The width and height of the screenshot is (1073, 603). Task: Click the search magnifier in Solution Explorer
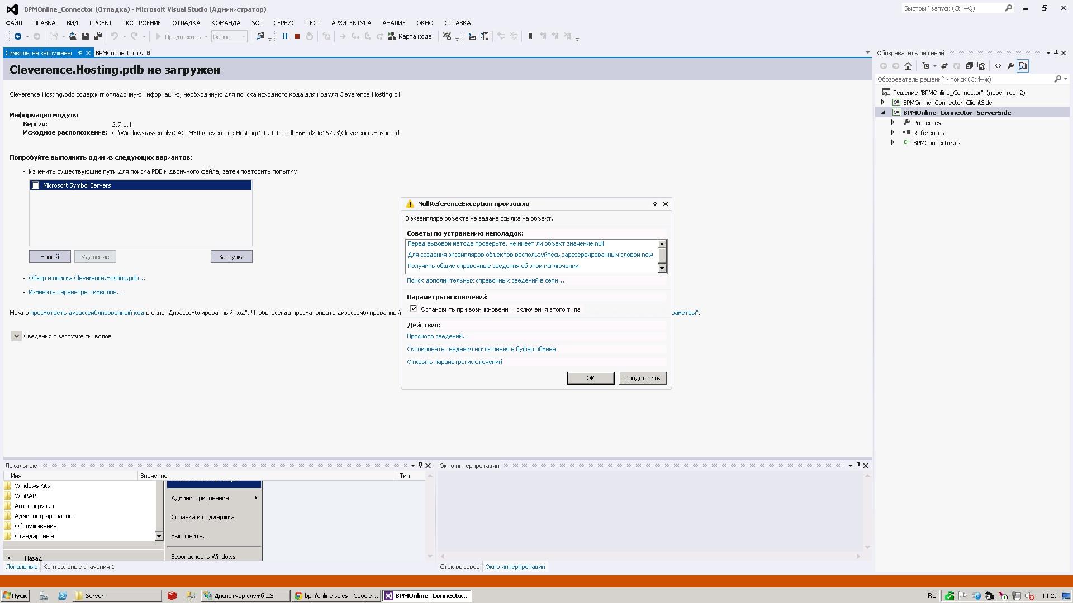1057,79
